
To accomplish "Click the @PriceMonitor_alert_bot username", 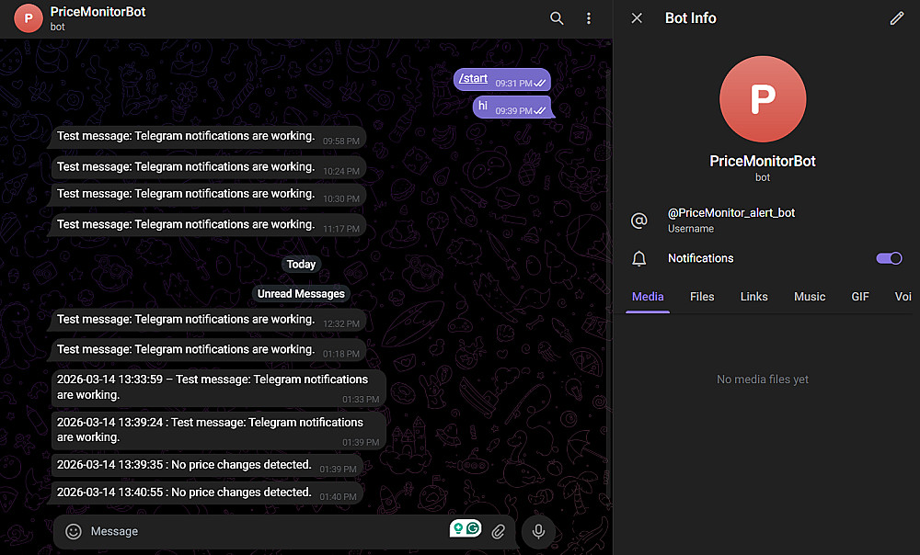I will tap(731, 213).
